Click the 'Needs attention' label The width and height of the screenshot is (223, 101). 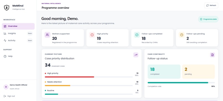(x=55, y=82)
